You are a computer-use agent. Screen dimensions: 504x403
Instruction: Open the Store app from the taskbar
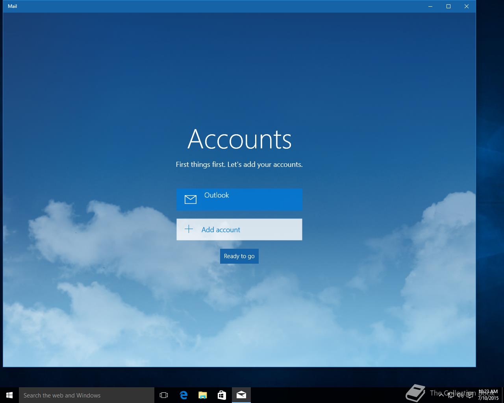(x=222, y=395)
